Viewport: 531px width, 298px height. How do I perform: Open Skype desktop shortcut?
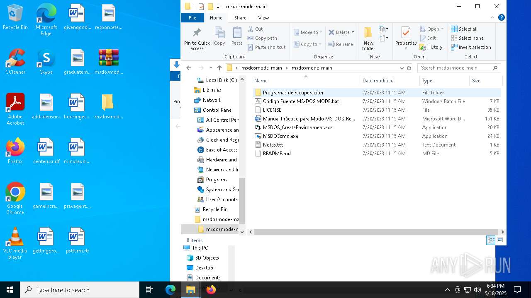click(46, 62)
